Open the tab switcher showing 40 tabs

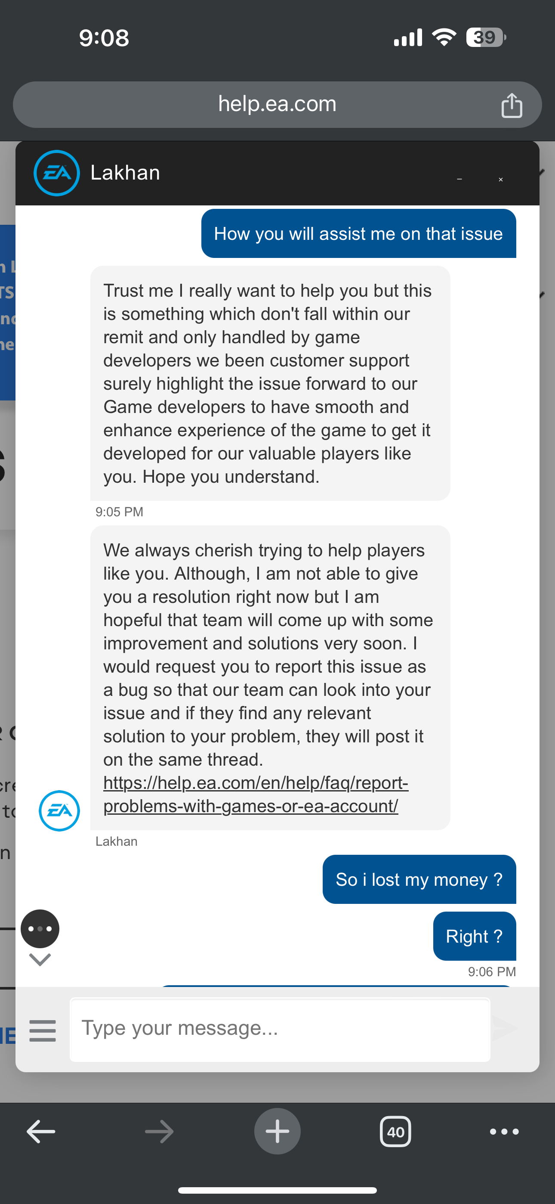pyautogui.click(x=396, y=1132)
